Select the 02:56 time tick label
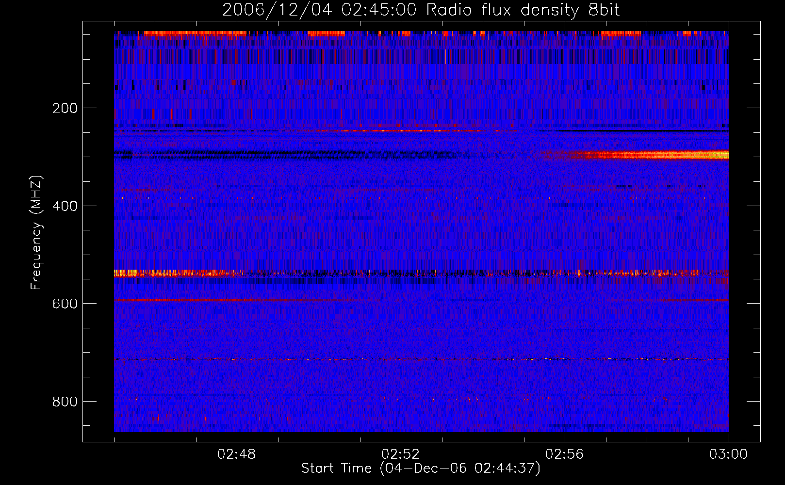 564,454
